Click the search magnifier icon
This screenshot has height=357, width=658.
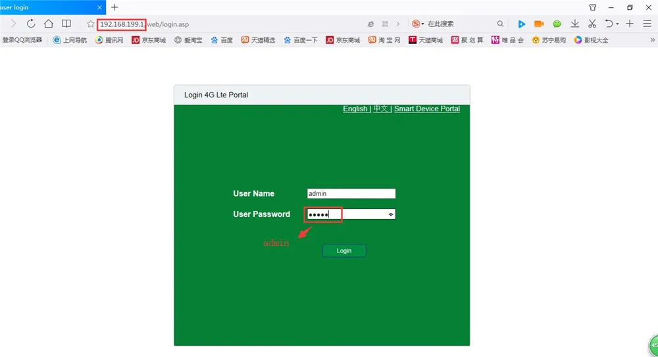pos(500,24)
